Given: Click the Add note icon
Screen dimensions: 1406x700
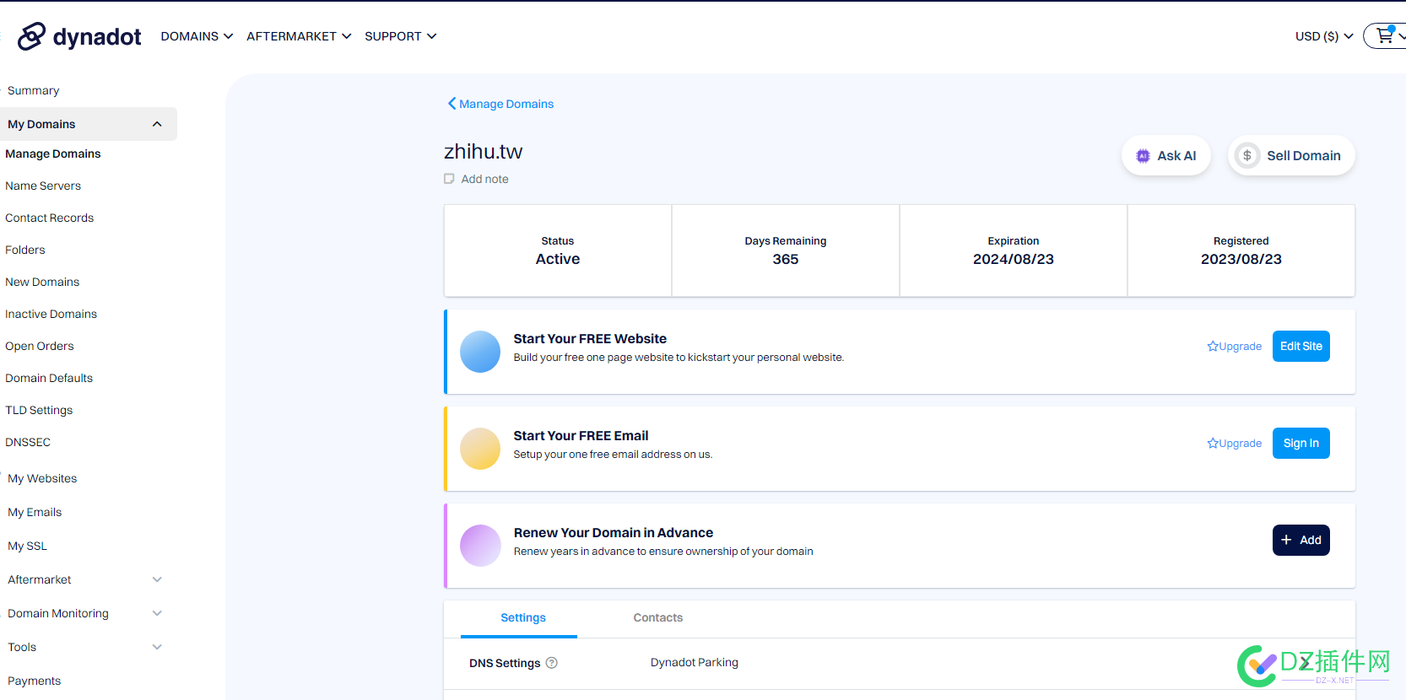Looking at the screenshot, I should pos(449,179).
